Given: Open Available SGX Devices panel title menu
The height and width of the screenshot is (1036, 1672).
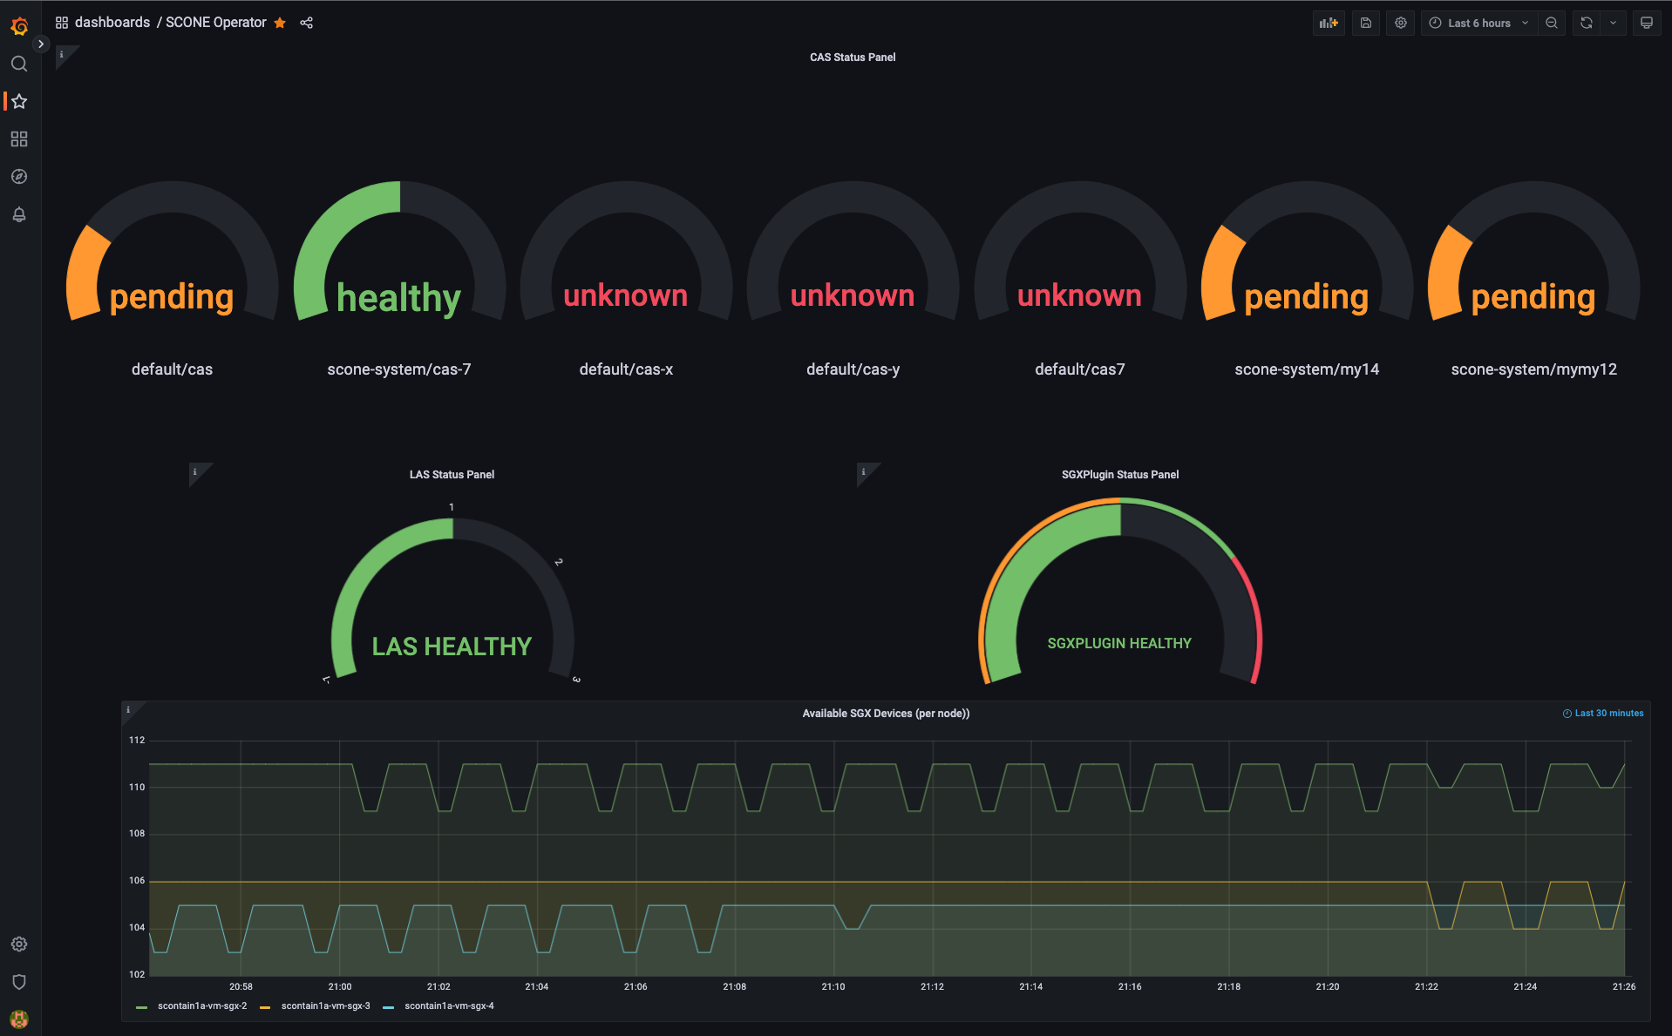Looking at the screenshot, I should 885,714.
